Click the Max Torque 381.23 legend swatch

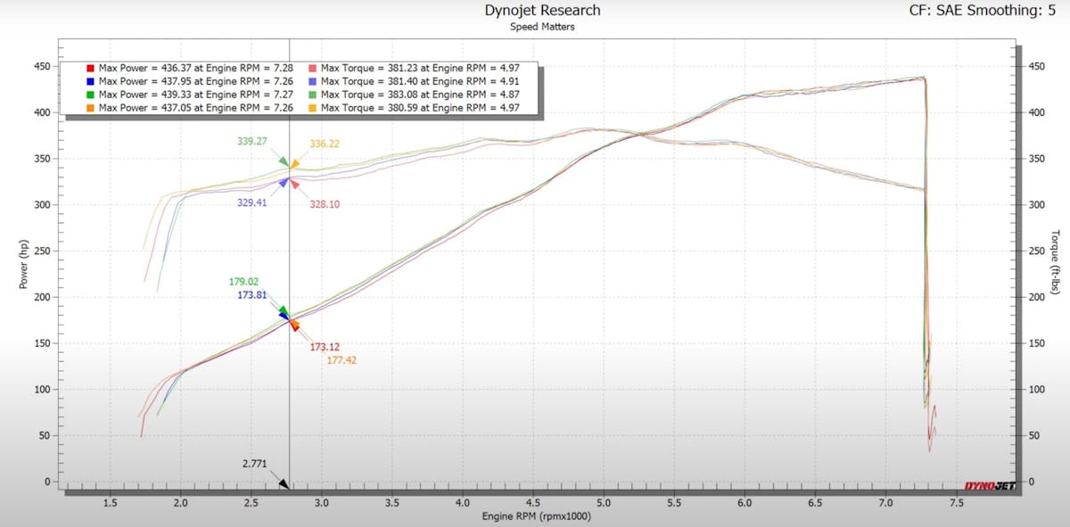coord(312,69)
